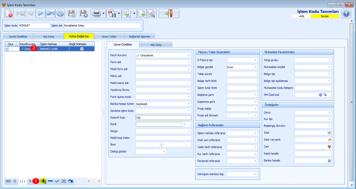Open the Dialog göster dropdown

pos(164,151)
